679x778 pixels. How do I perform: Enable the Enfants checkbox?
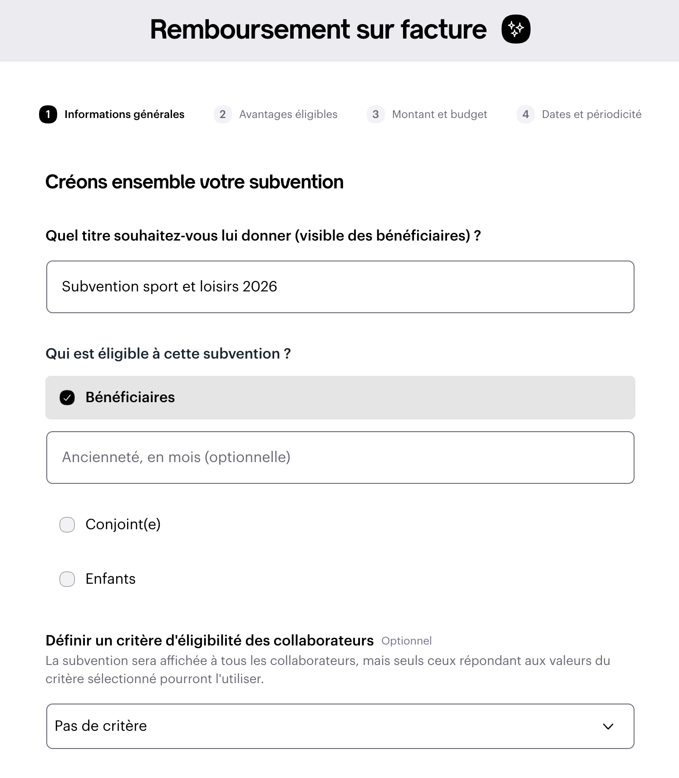click(67, 579)
